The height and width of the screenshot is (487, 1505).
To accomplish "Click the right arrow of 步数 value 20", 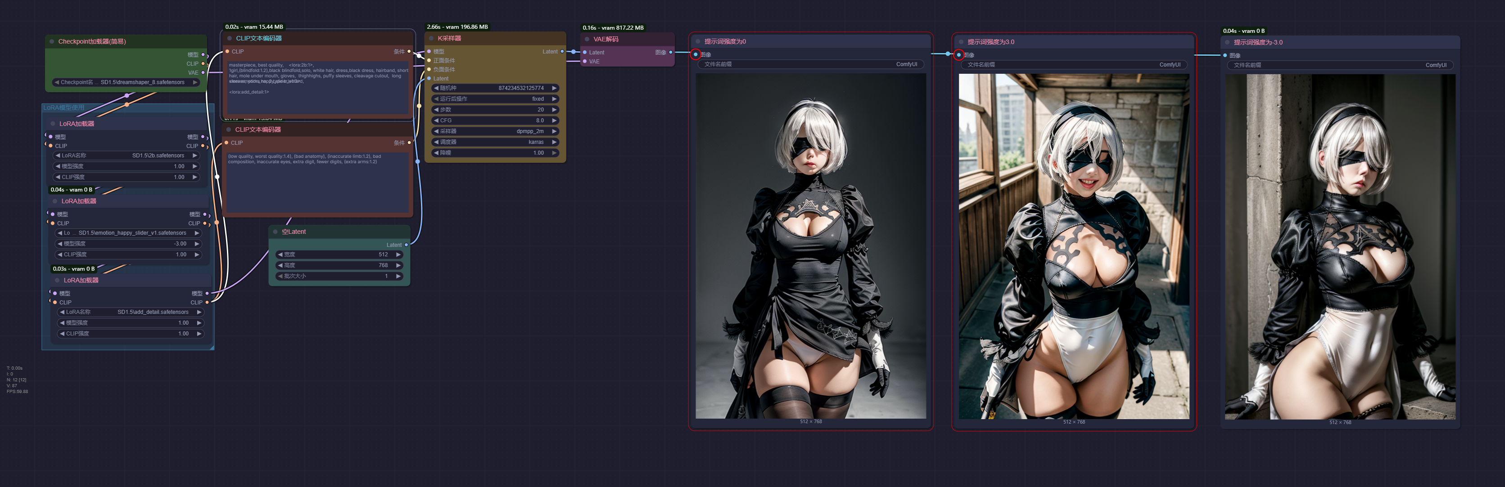I will tap(555, 110).
